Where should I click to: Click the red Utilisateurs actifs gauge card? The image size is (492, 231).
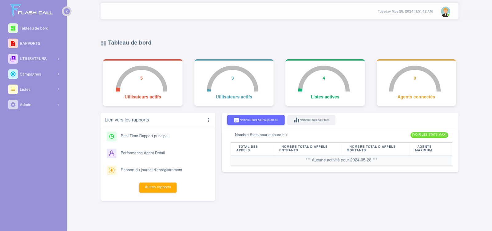tap(143, 83)
